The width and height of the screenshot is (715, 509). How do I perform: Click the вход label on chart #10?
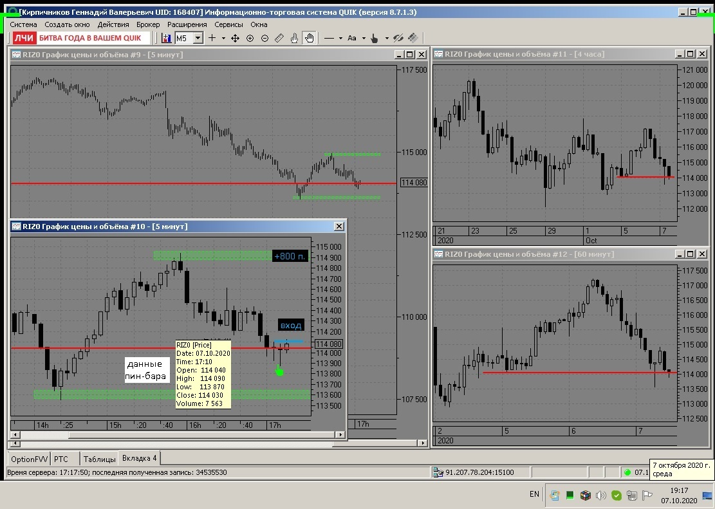[x=290, y=325]
